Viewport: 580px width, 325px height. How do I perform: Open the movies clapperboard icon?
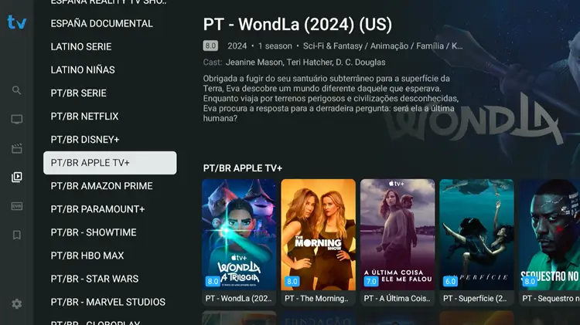[x=17, y=148]
